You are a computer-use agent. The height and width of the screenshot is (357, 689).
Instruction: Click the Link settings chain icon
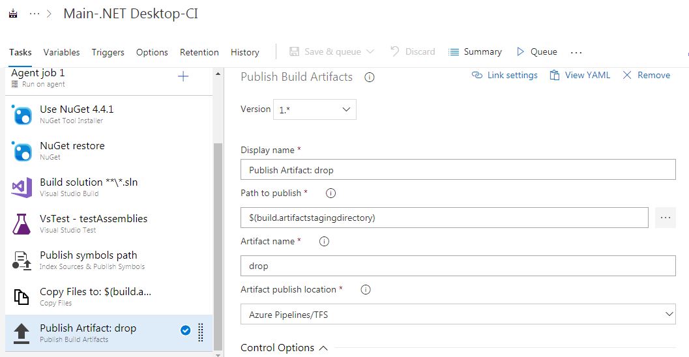point(476,75)
